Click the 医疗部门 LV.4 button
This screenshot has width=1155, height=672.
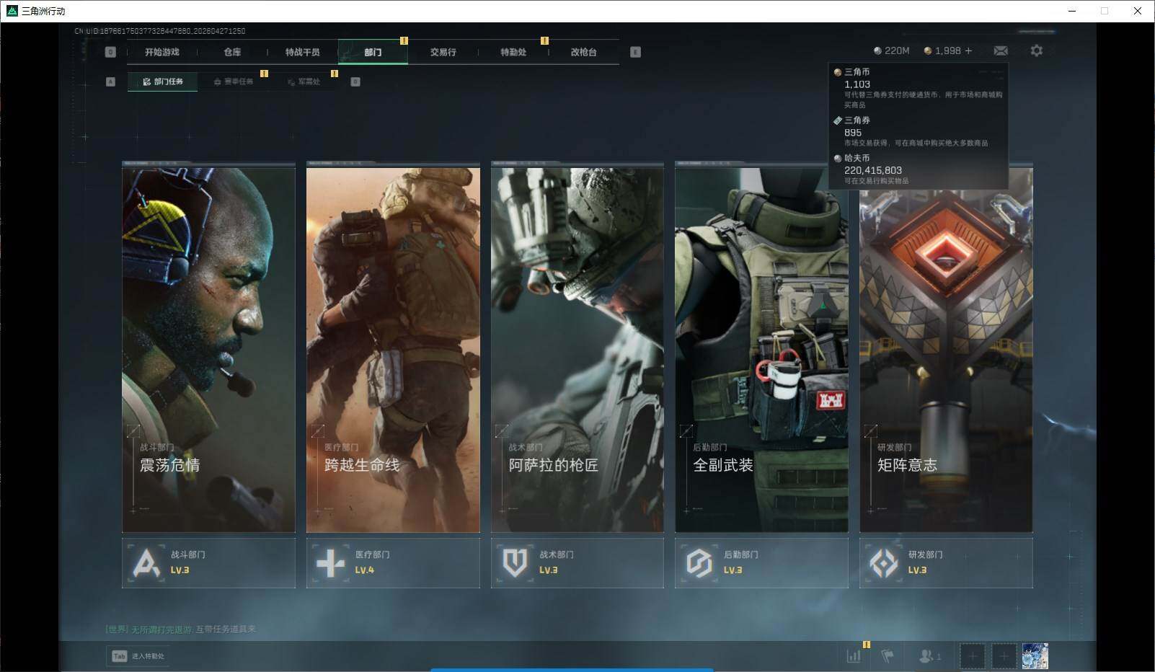(393, 563)
